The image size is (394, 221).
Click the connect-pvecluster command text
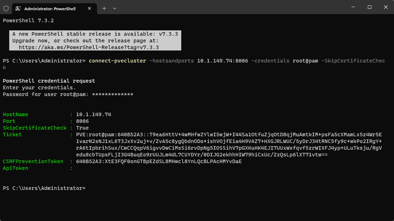click(118, 61)
